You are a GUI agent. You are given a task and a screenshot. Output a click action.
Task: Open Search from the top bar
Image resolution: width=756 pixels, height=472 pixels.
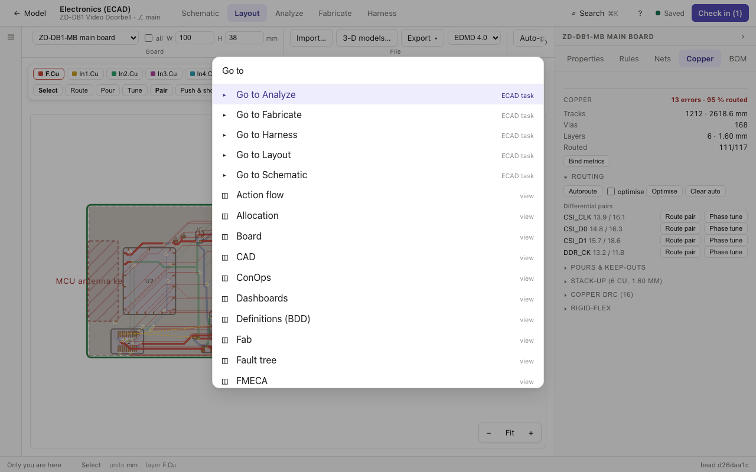[x=595, y=13]
